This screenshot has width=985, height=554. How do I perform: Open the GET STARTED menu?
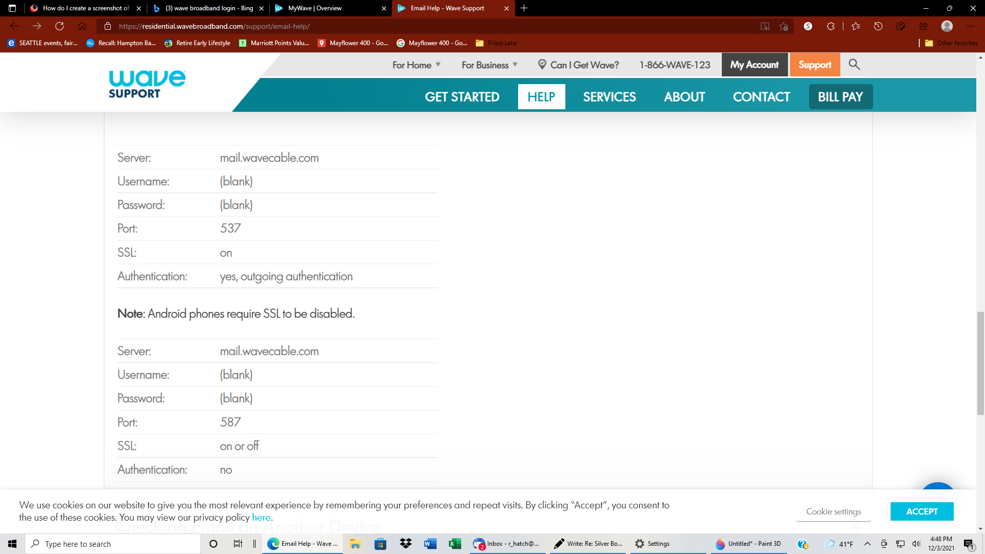462,97
